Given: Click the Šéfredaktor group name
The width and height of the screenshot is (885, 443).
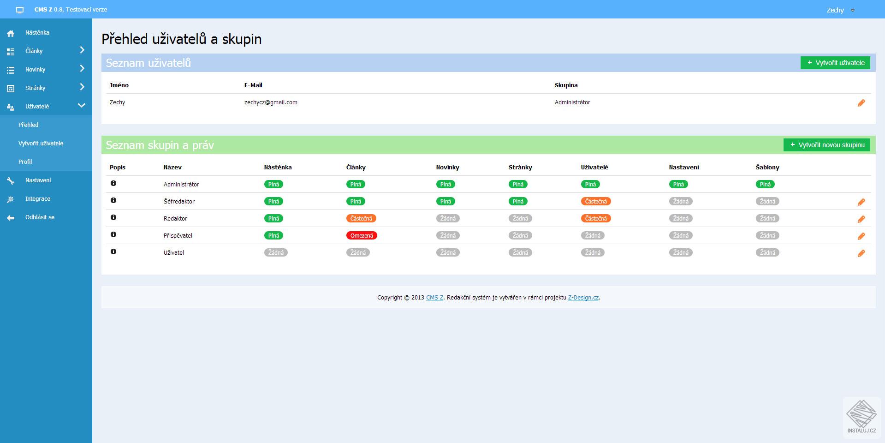Looking at the screenshot, I should [179, 202].
